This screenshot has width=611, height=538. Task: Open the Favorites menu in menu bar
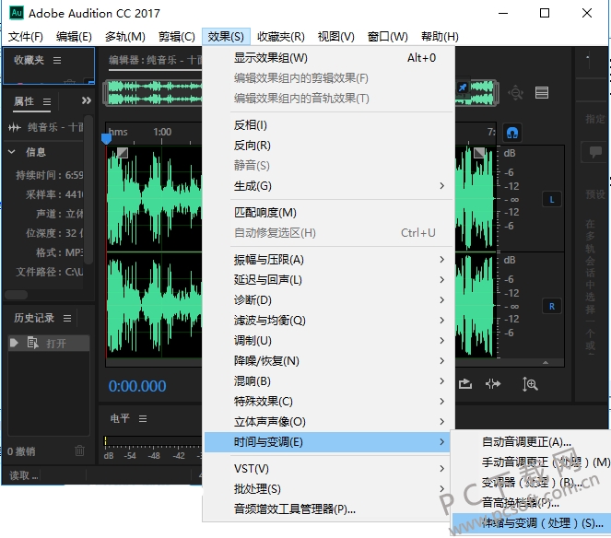tap(280, 37)
